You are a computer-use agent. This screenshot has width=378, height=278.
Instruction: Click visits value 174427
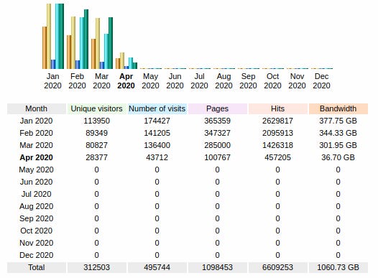click(157, 121)
